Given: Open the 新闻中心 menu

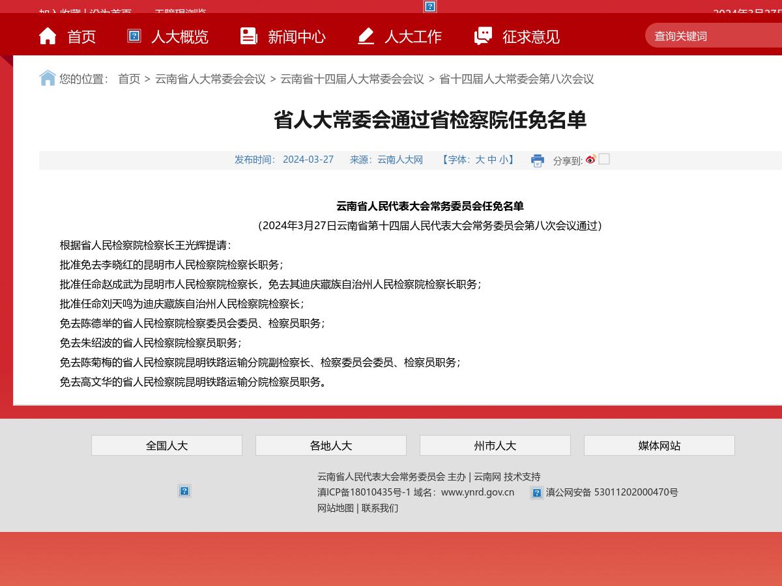Looking at the screenshot, I should coord(297,37).
